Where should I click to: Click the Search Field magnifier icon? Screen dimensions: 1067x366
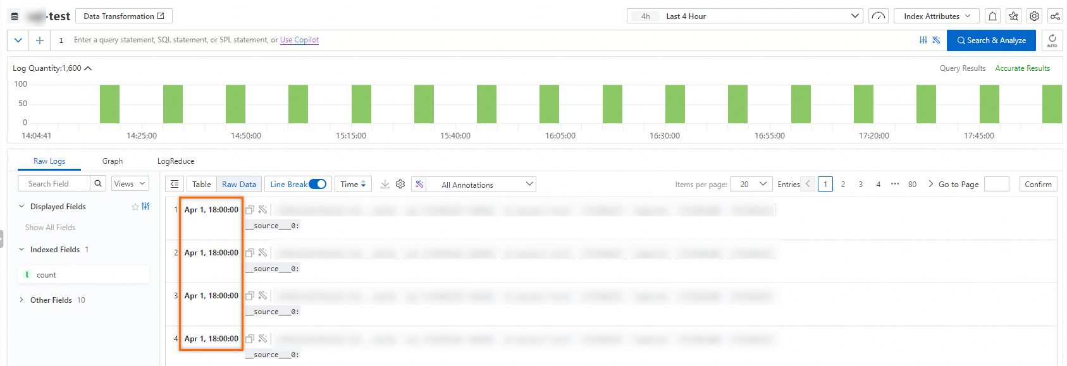tap(98, 183)
